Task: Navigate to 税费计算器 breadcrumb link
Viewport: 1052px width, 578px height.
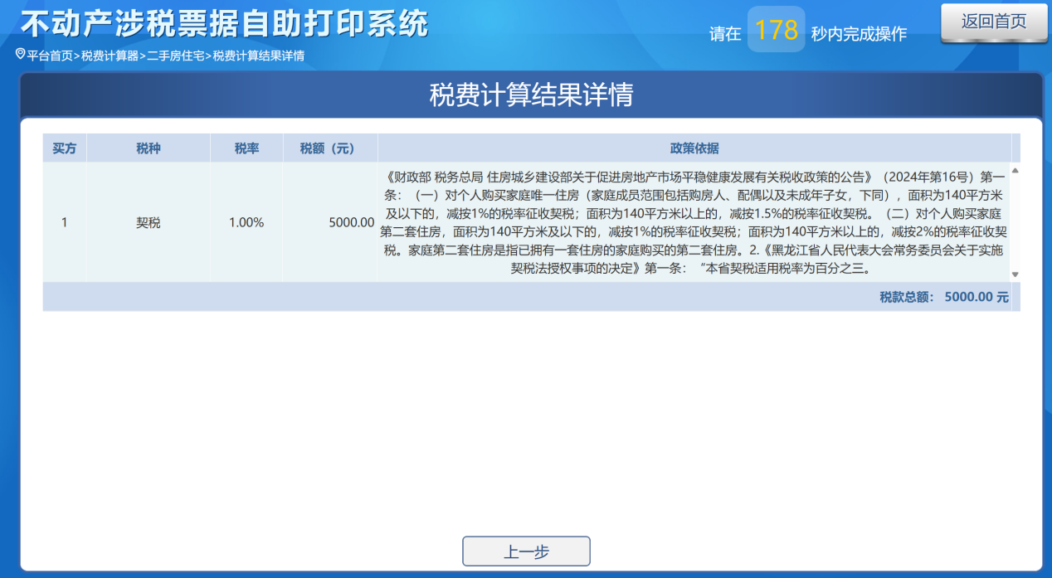Action: coord(110,56)
